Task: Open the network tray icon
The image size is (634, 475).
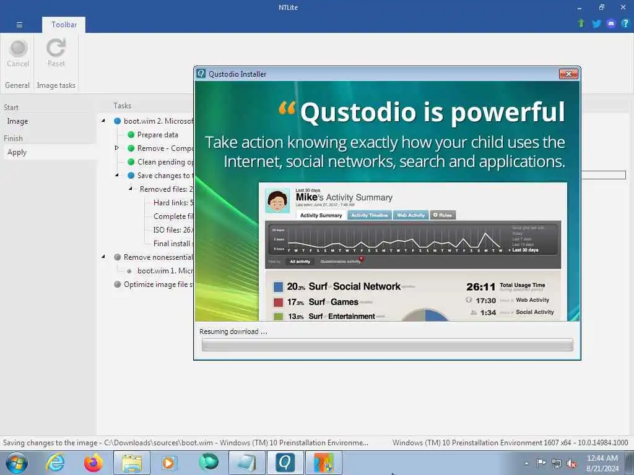Action: [557, 463]
